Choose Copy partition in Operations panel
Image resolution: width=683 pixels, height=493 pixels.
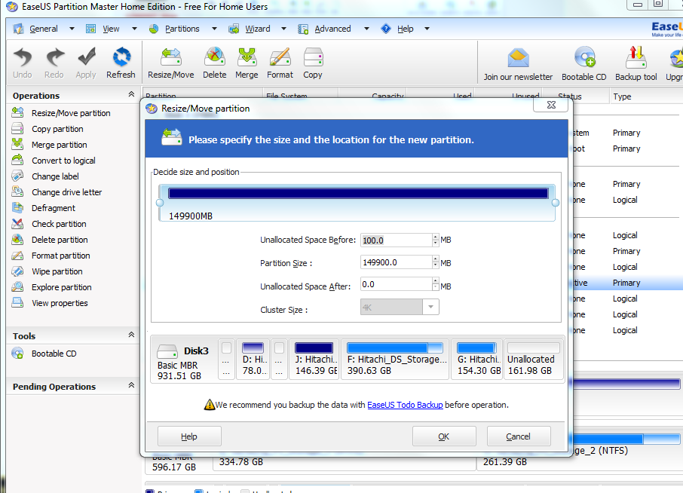tap(47, 129)
